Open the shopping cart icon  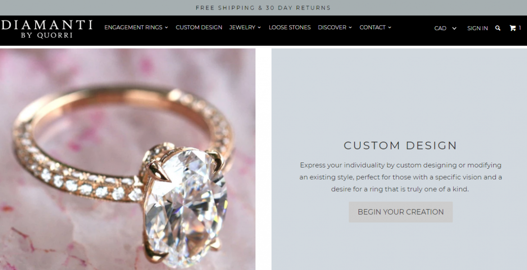(x=513, y=28)
